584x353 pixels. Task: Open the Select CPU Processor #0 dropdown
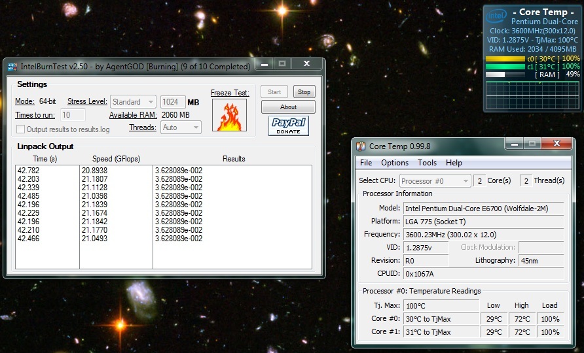click(435, 181)
